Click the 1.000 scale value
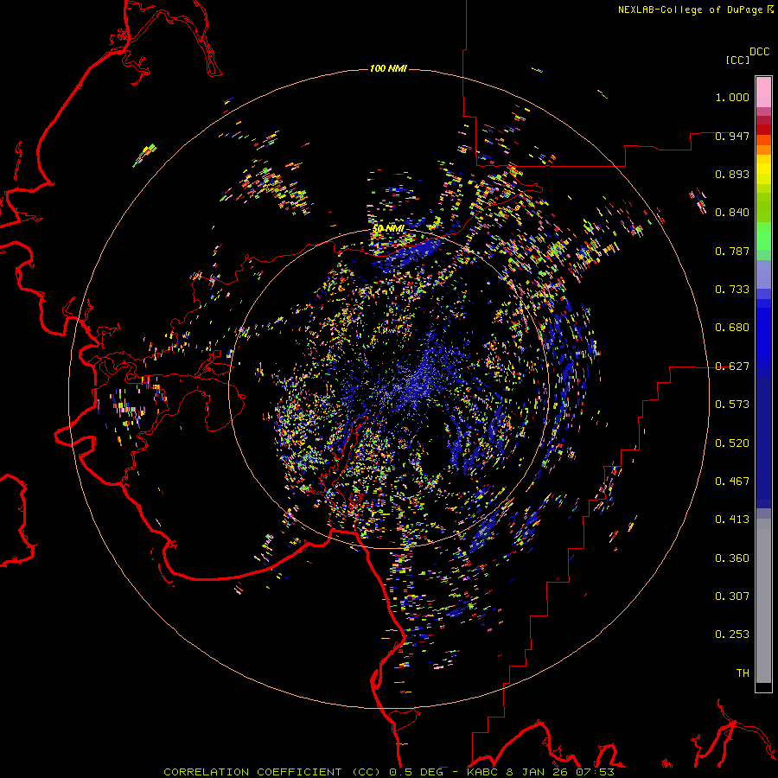This screenshot has width=778, height=778. 732,97
